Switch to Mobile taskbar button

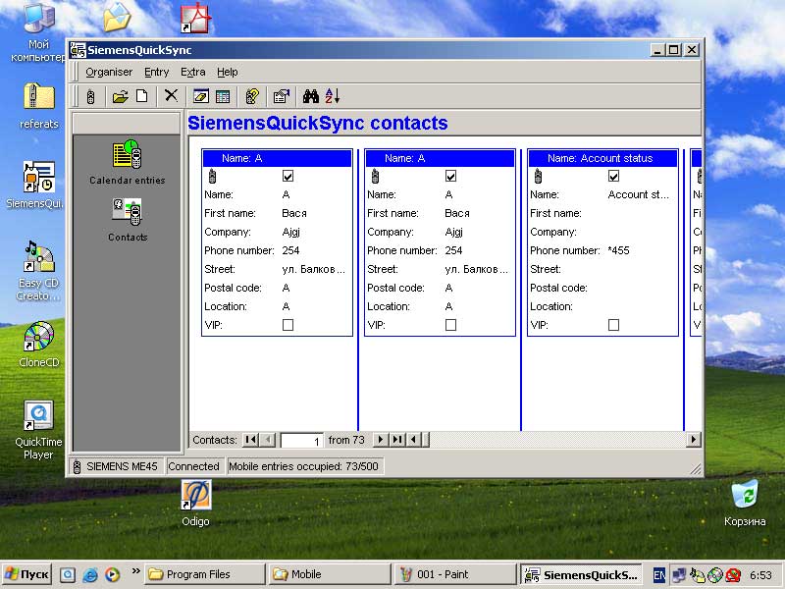pyautogui.click(x=330, y=574)
